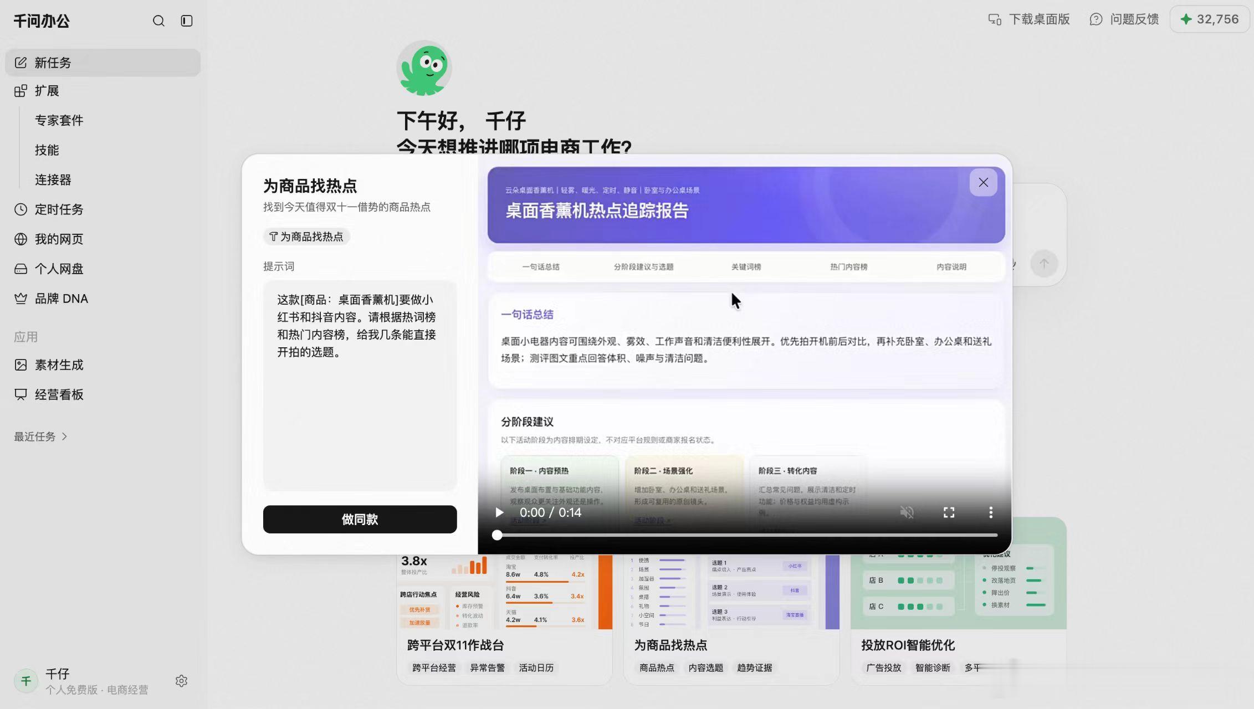Viewport: 1254px width, 709px height.
Task: Click the 为商品找热点 skill tag
Action: point(306,237)
